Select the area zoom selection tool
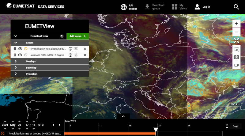 236,49
